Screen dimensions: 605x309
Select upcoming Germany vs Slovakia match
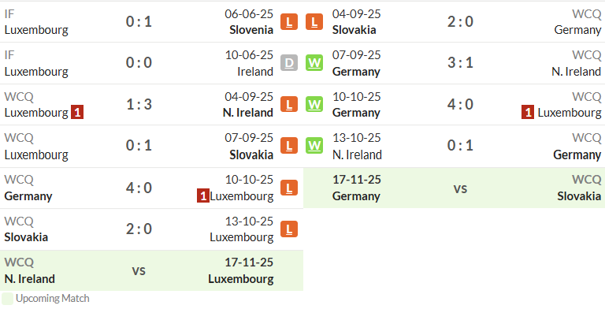click(x=454, y=188)
